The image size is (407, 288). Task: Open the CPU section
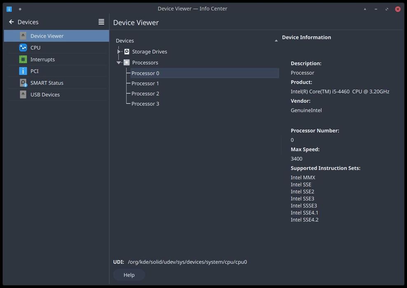point(56,48)
